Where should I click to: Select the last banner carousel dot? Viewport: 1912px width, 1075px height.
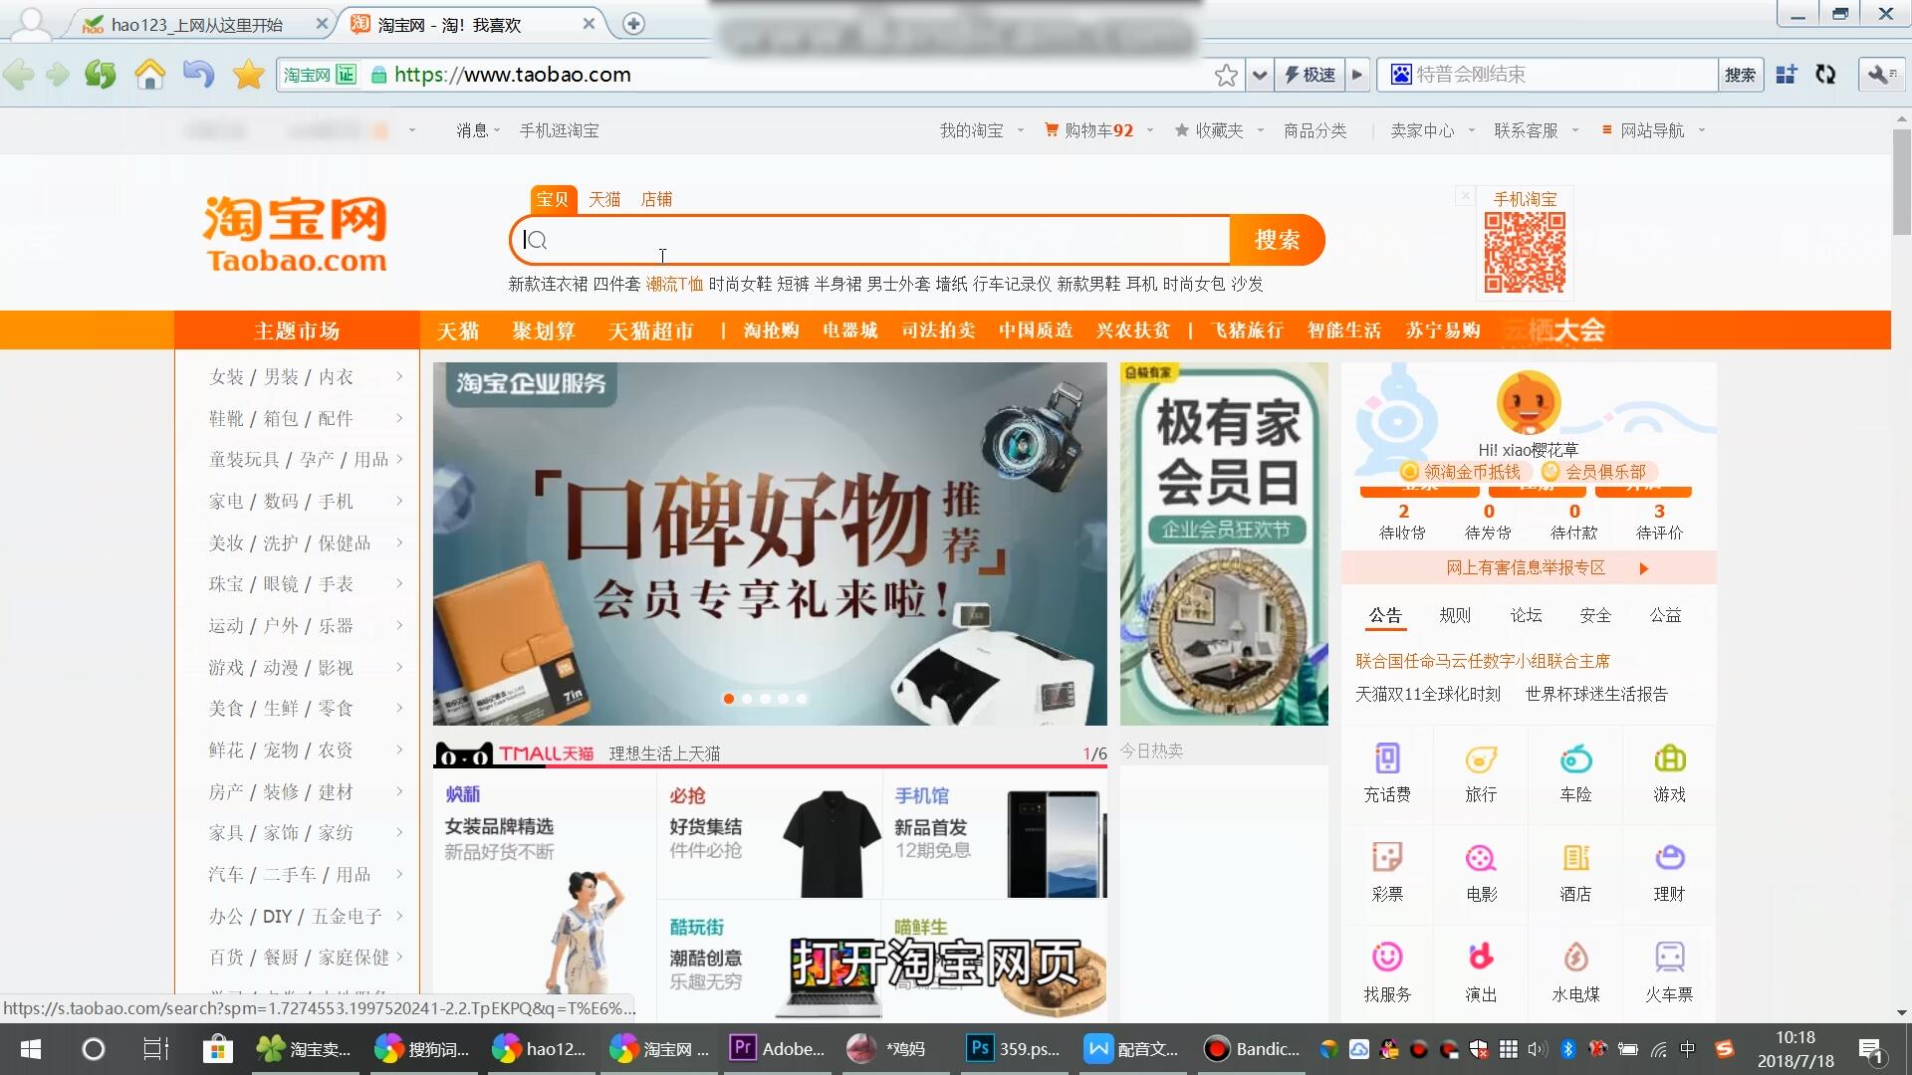pyautogui.click(x=802, y=699)
